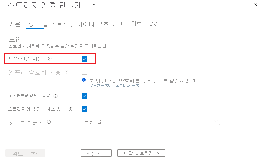Click info icon next to Blob 퍼블릭 액세스 사용
This screenshot has width=263, height=160.
(56, 96)
